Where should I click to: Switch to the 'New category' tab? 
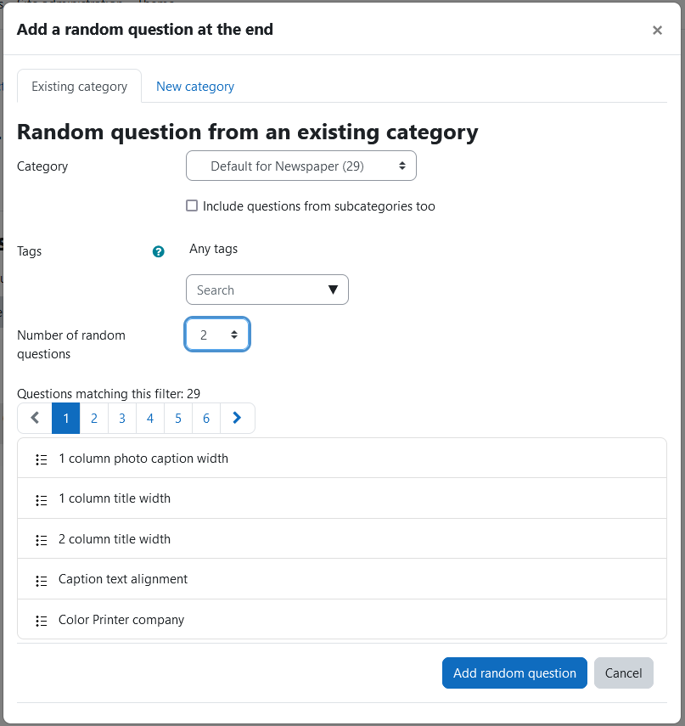[x=195, y=87]
